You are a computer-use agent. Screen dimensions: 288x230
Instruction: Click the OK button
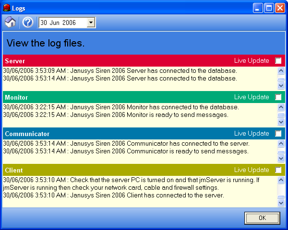click(262, 218)
